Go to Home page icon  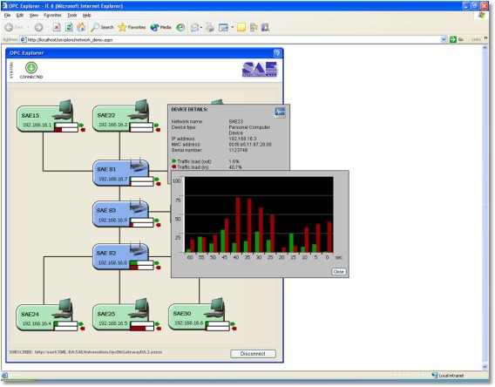(x=81, y=28)
